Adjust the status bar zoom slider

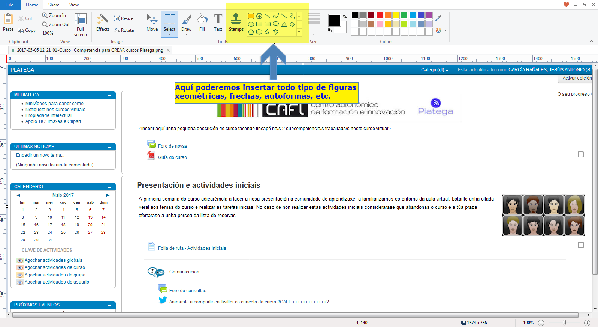click(x=564, y=323)
